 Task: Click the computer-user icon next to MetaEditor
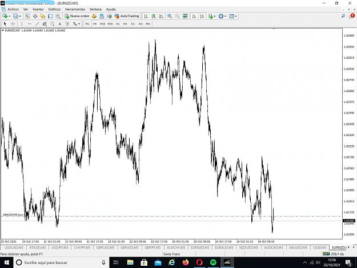(x=102, y=16)
